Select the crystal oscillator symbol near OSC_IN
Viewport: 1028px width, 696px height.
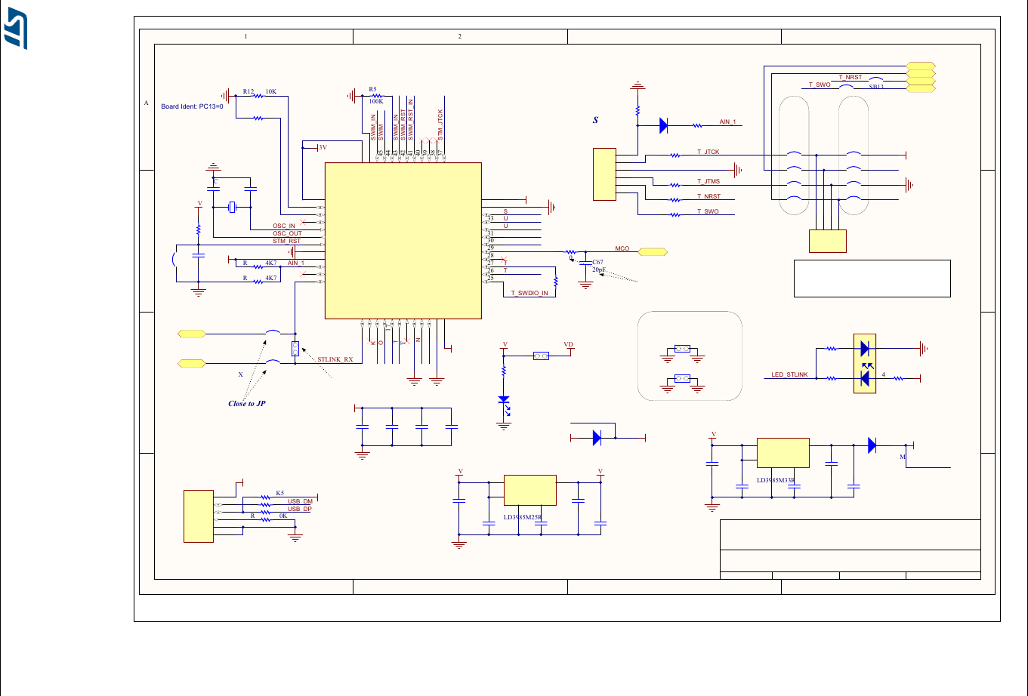231,208
